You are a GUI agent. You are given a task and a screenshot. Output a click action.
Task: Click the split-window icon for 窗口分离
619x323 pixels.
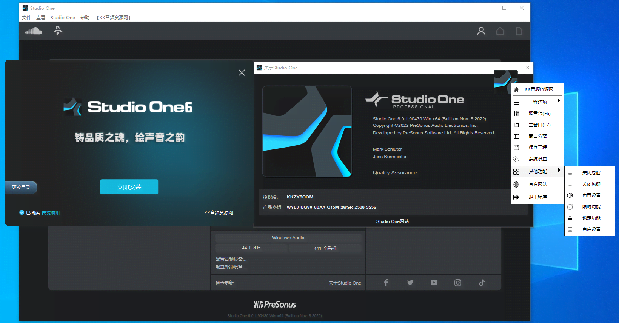[516, 136]
